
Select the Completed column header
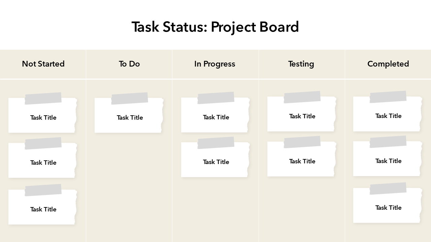388,64
